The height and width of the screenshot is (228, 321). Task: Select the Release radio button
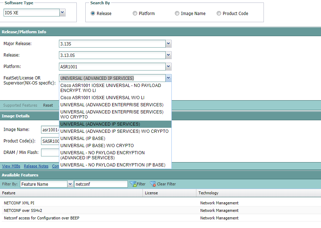[93, 13]
